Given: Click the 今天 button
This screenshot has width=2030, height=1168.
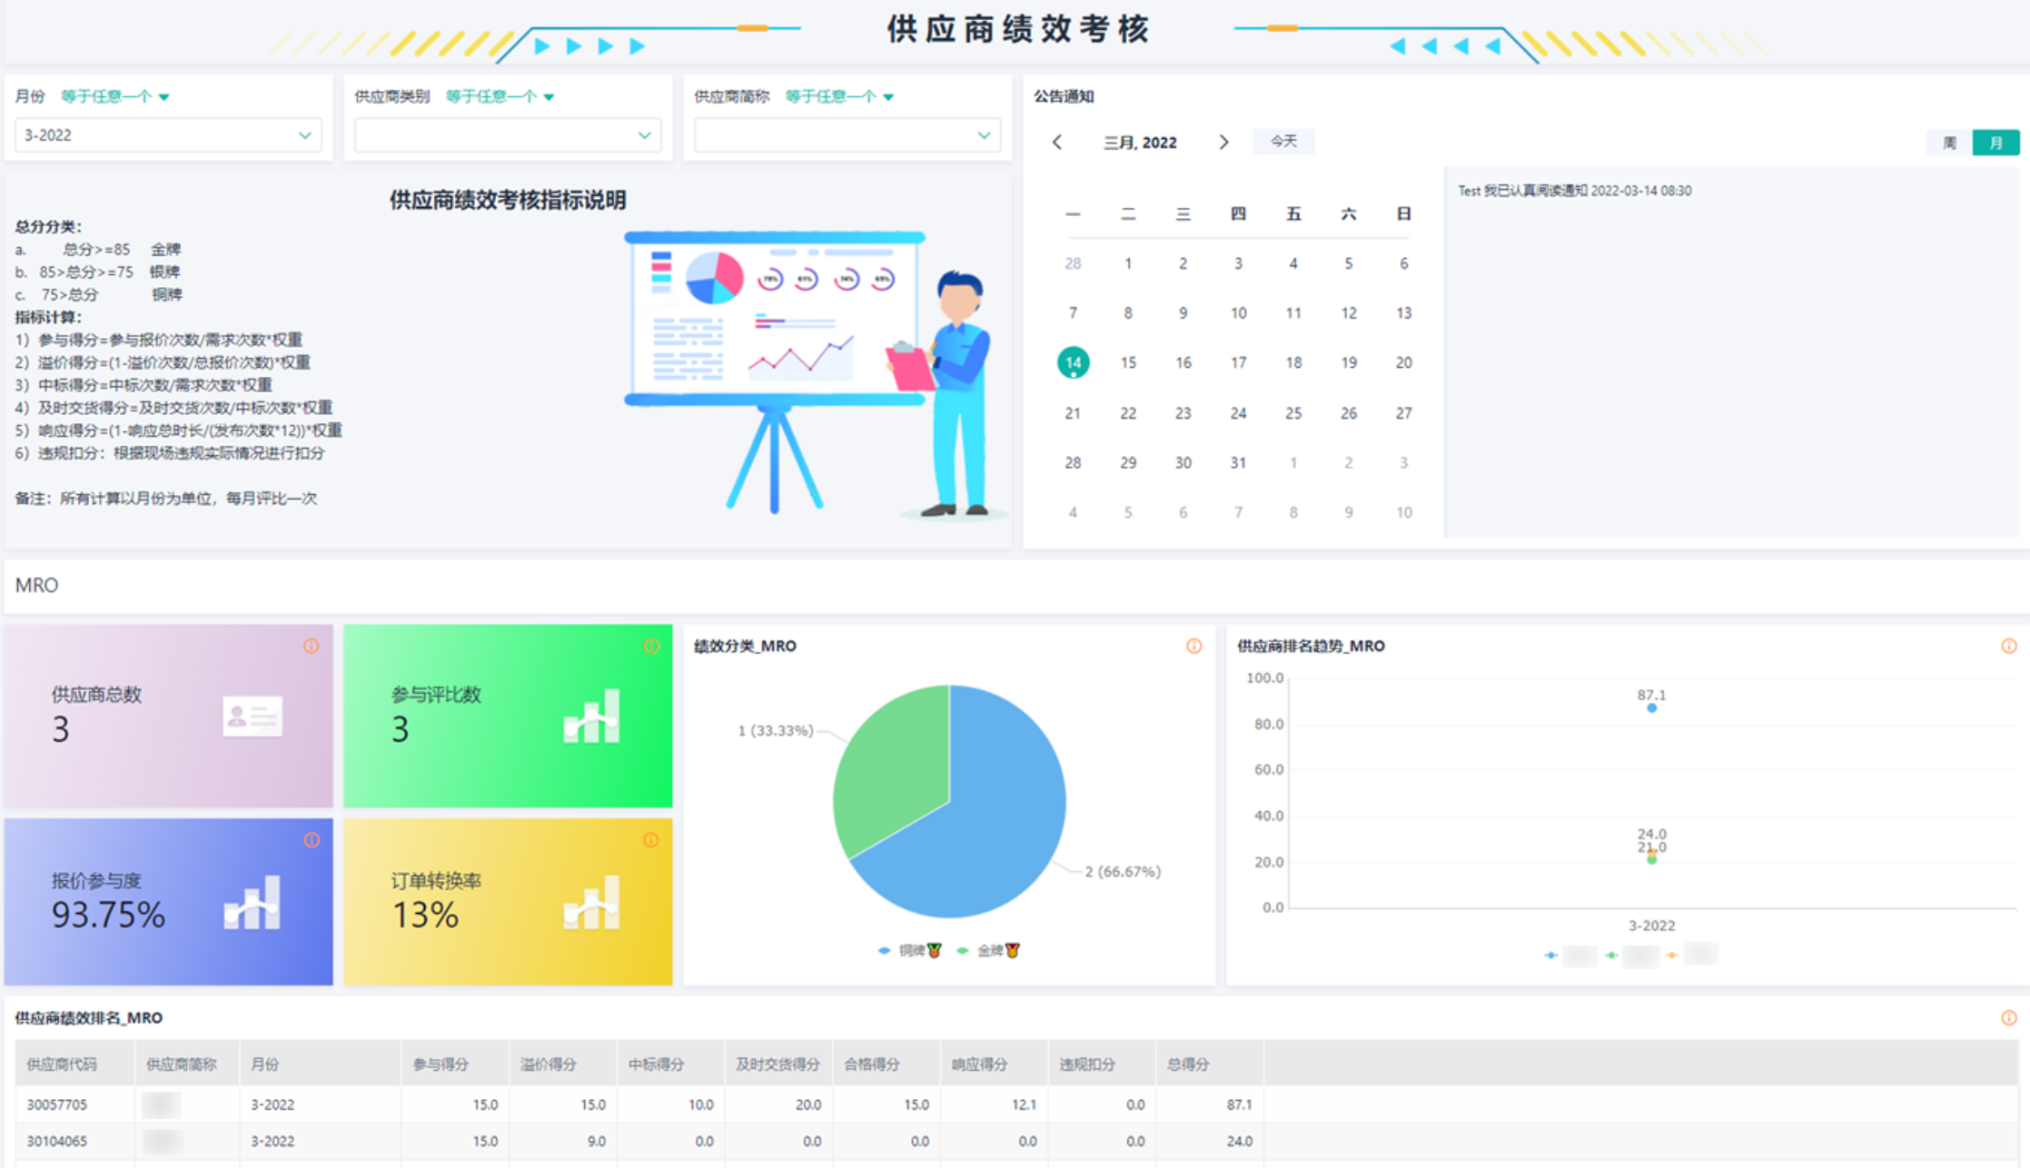Looking at the screenshot, I should (x=1282, y=141).
